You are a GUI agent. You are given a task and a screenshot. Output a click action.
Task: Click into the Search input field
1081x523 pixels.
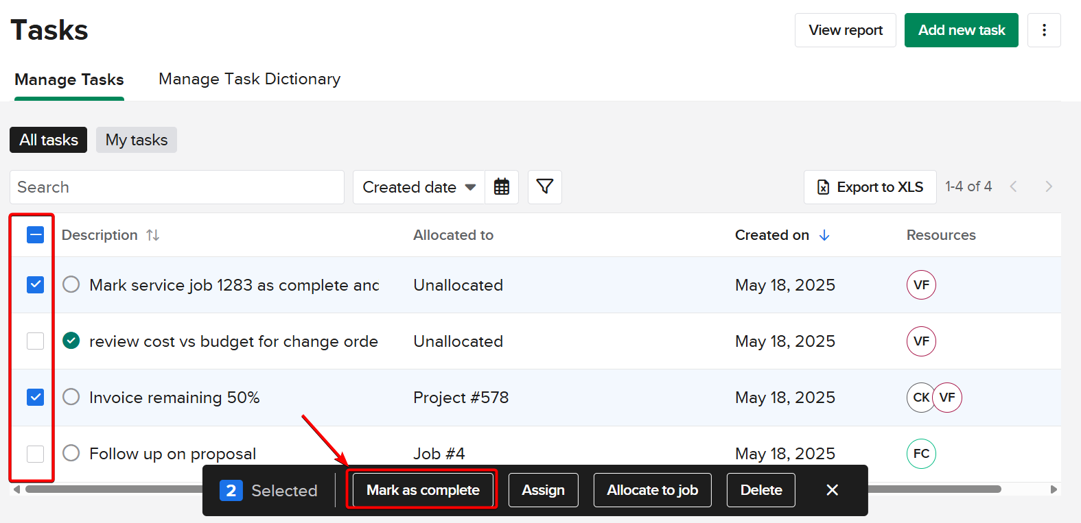[x=177, y=187]
